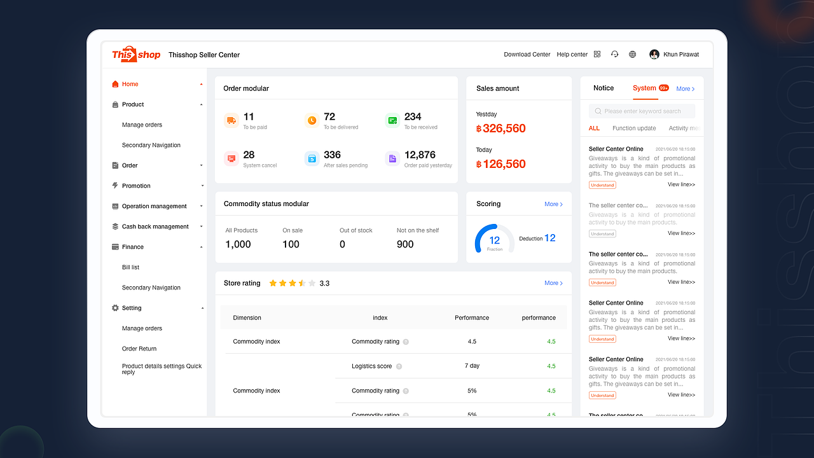This screenshot has width=814, height=458.
Task: Click help icon beside Logistics score
Action: pyautogui.click(x=399, y=366)
